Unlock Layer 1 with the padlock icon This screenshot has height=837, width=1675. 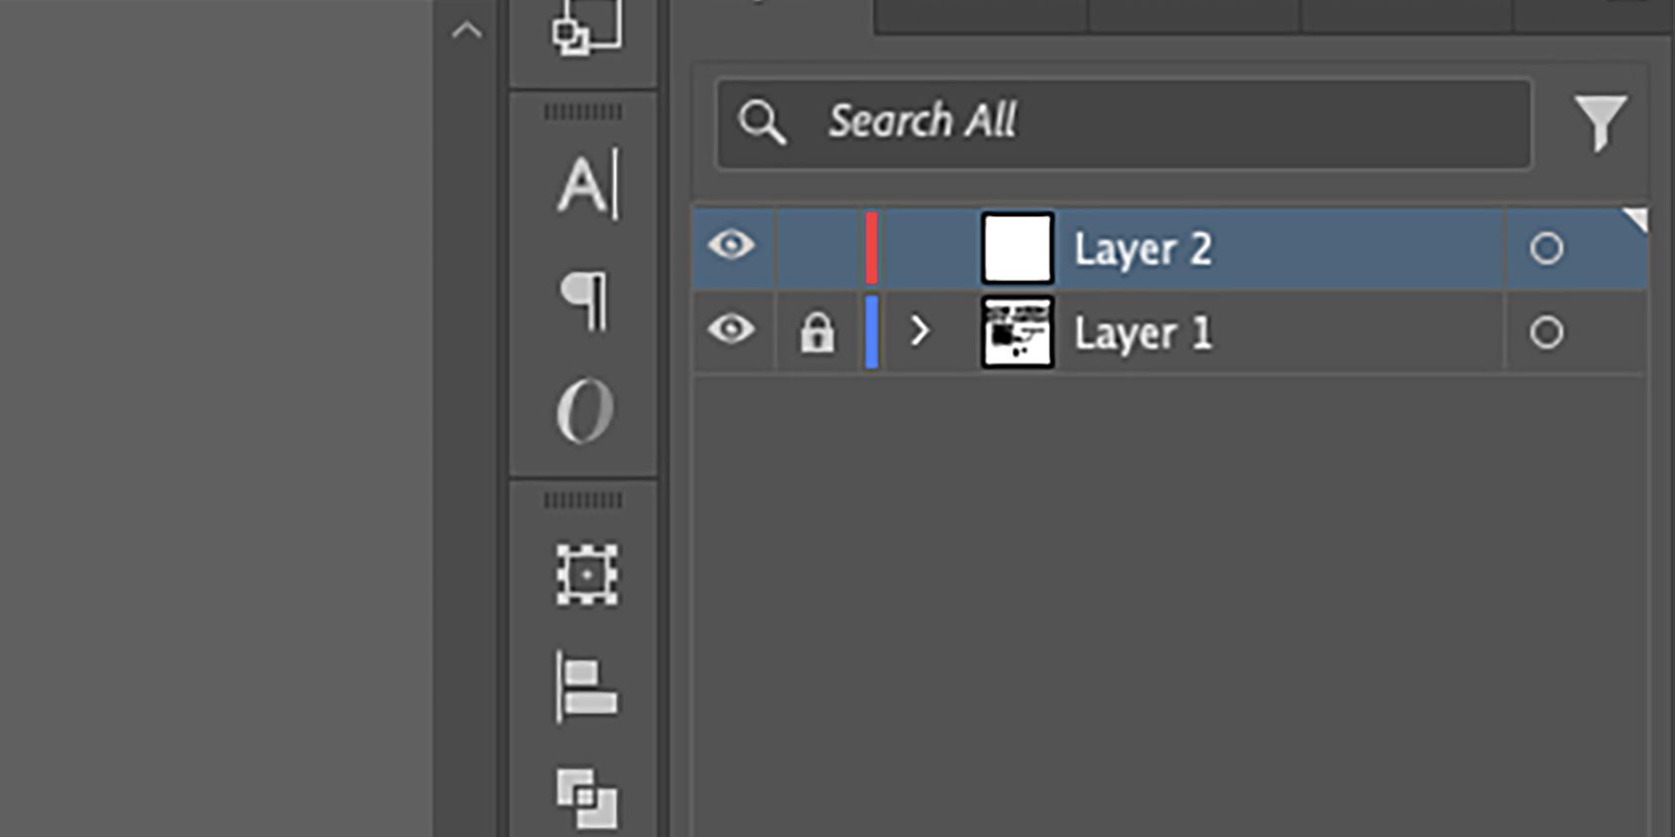pyautogui.click(x=818, y=332)
